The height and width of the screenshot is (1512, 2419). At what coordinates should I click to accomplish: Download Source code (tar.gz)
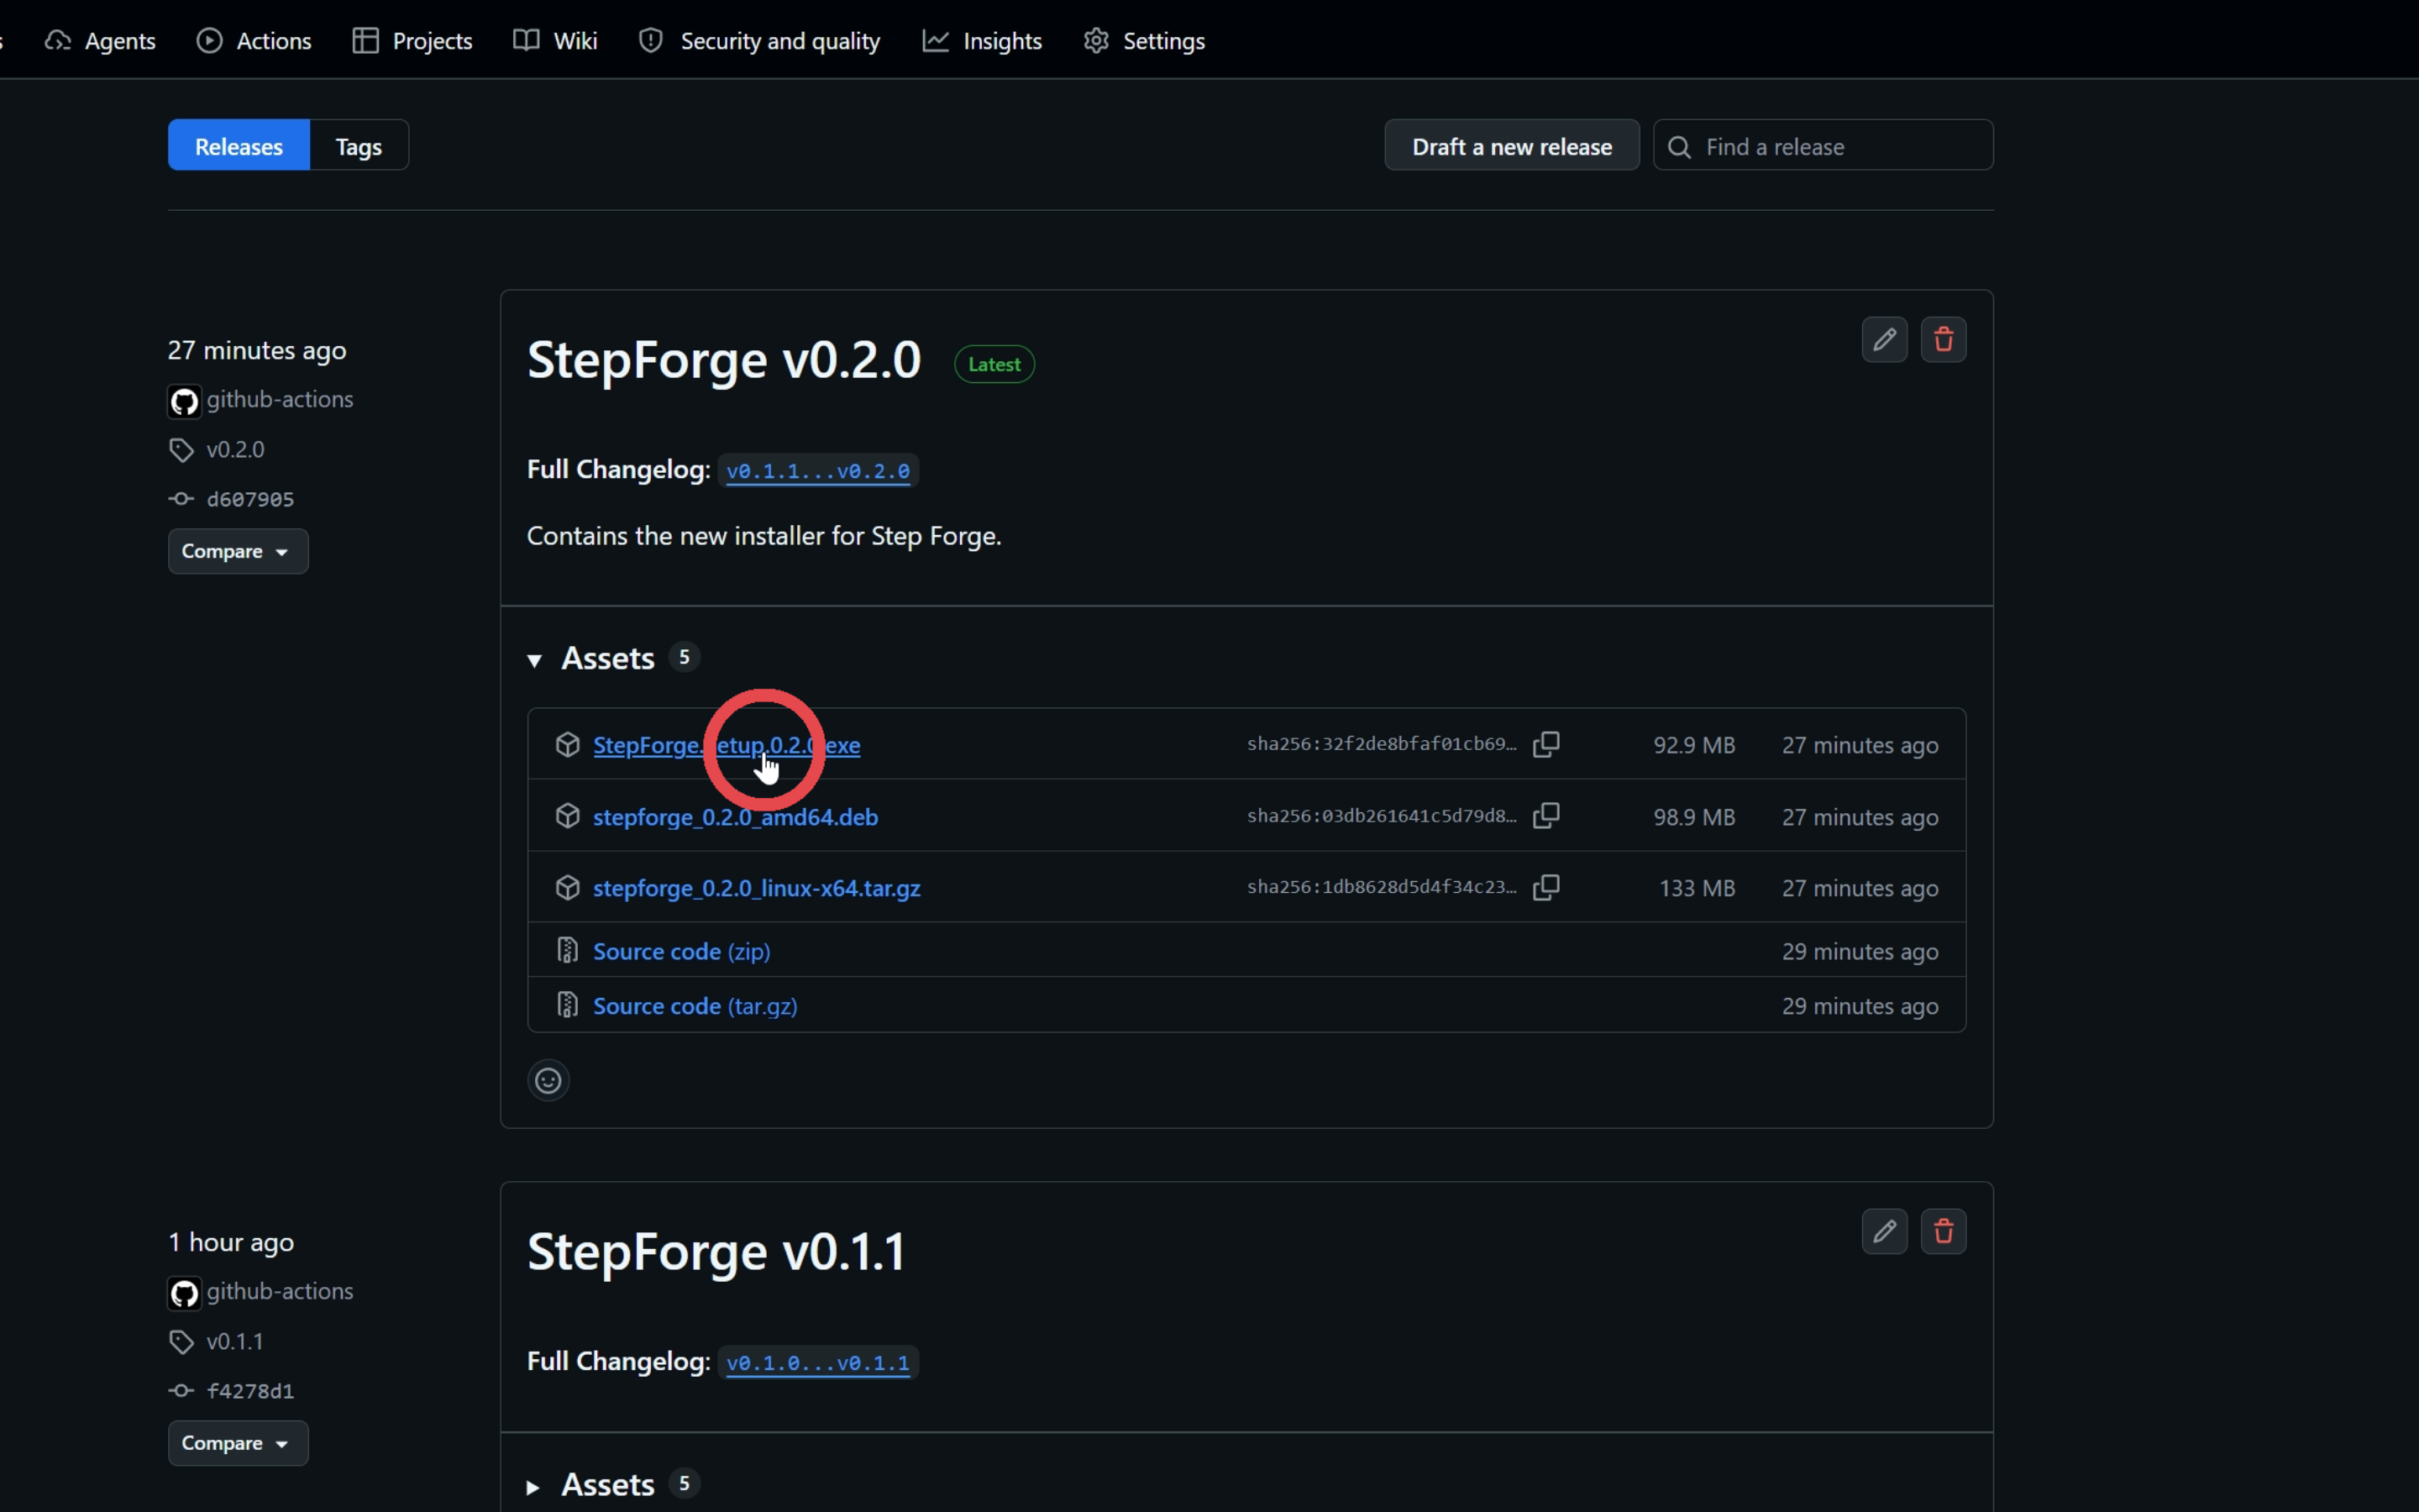[x=695, y=1006]
